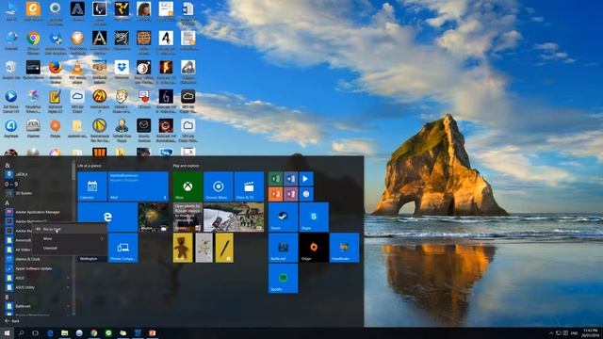Open 3D Builder from app list
Viewport: 603px width, 339px height.
coord(38,193)
